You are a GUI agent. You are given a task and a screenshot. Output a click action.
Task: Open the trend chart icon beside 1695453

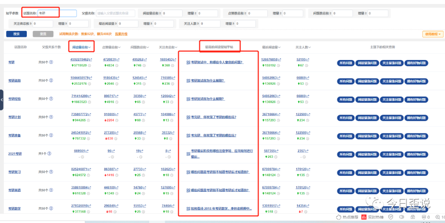tap(174, 60)
